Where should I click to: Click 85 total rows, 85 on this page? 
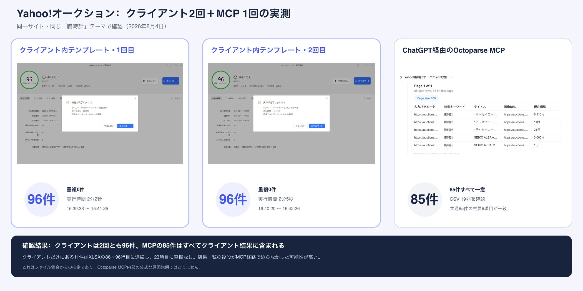(434, 91)
